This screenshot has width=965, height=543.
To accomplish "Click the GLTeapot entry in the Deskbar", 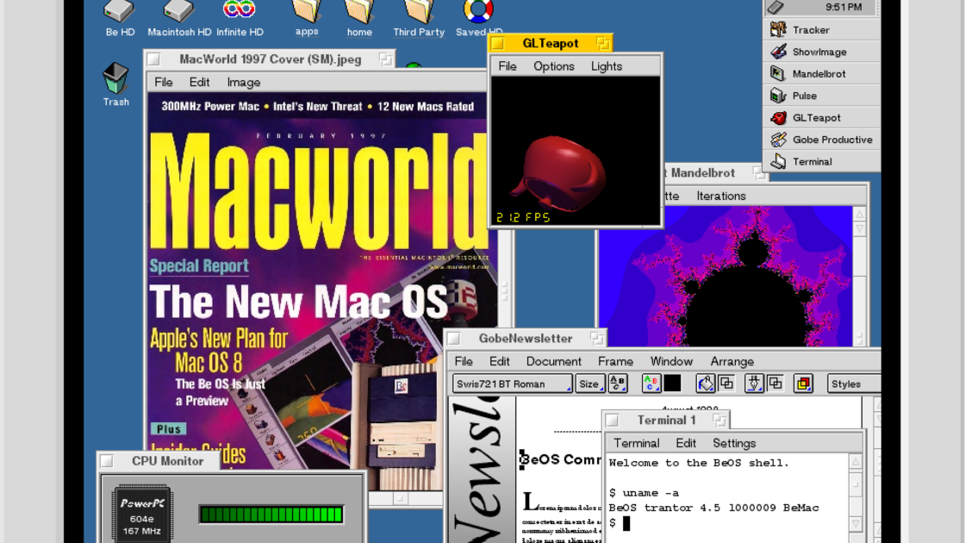I will click(822, 117).
